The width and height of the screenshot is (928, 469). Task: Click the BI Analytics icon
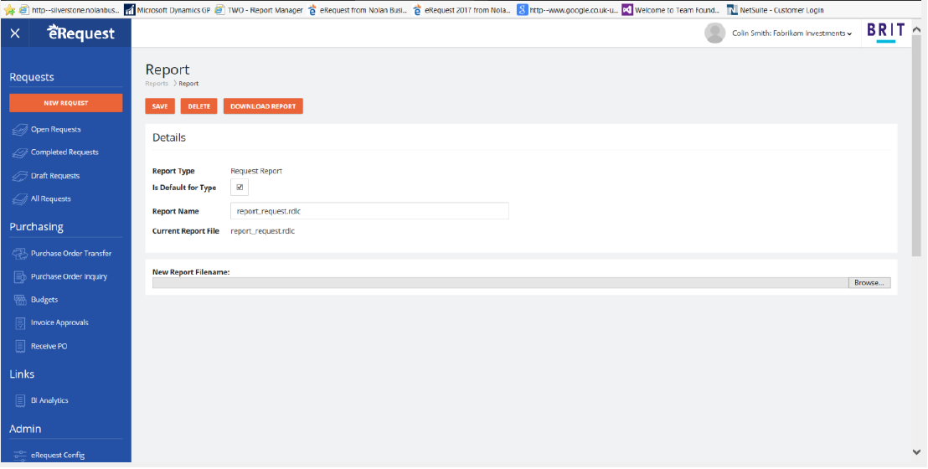point(20,401)
